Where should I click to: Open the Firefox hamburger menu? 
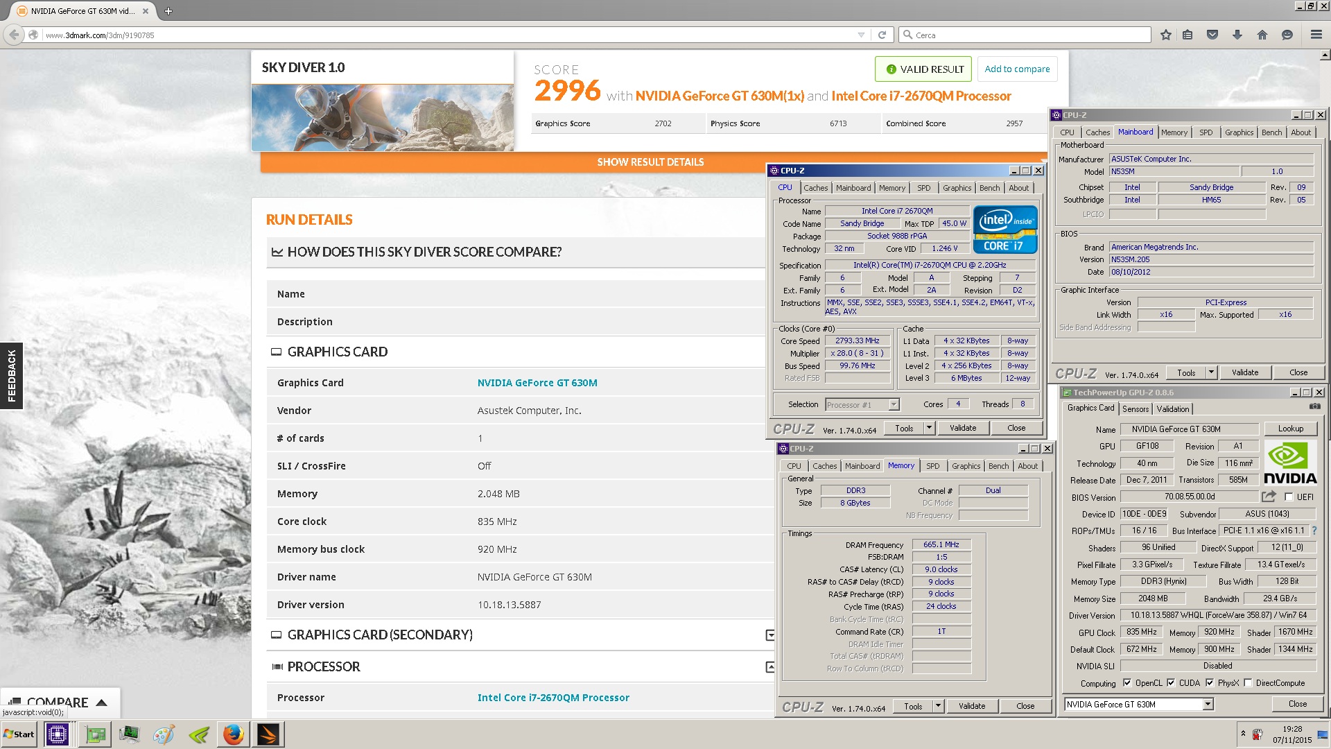coord(1316,35)
